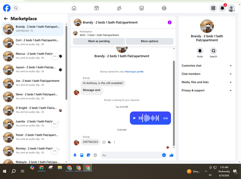Screen dimensions: 241x179
Task: Open the Joe conversation
Action: 32,83
